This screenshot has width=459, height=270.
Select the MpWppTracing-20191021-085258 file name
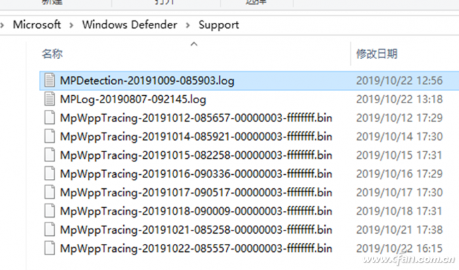196,229
